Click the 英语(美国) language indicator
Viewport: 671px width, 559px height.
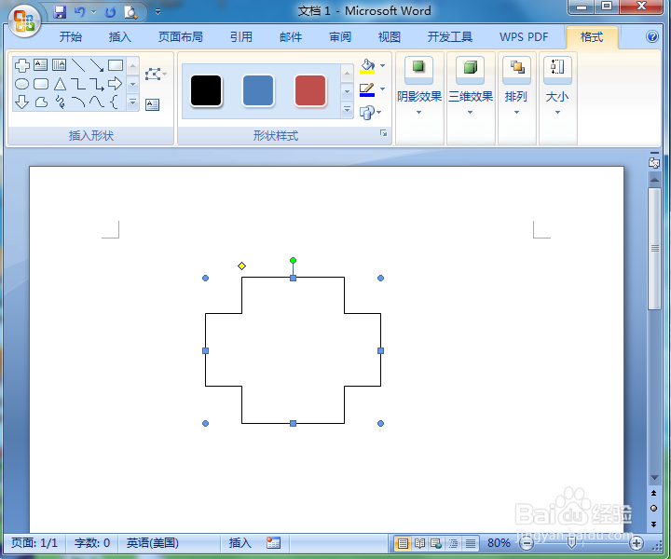153,543
